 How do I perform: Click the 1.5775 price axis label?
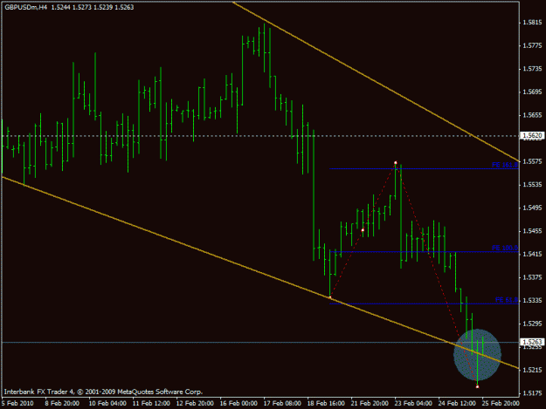click(532, 45)
